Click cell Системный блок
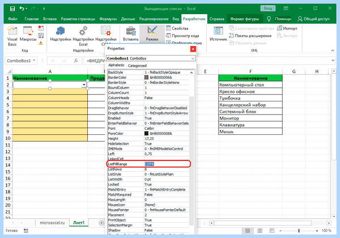 pyautogui.click(x=250, y=112)
